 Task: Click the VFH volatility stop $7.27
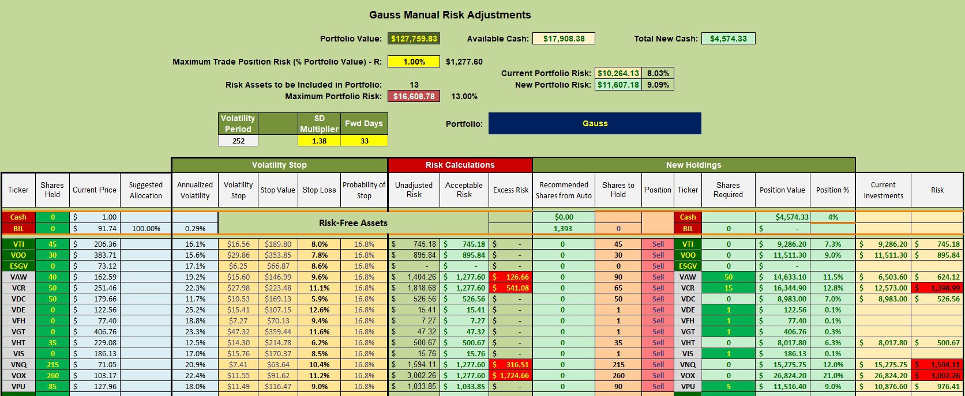click(x=238, y=321)
